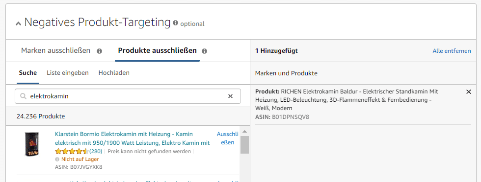Select the Produkte ausschließen tab
The height and width of the screenshot is (182, 481).
158,50
